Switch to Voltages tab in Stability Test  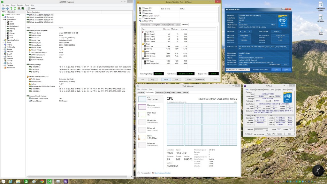pos(165,25)
